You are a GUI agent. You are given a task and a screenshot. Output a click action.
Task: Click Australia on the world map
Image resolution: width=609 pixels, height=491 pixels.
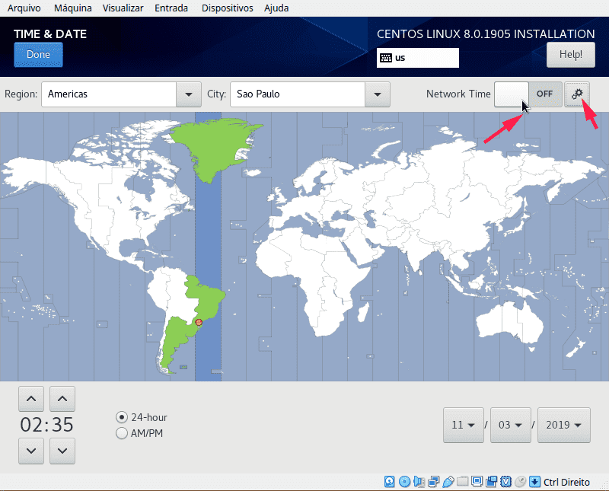click(509, 322)
